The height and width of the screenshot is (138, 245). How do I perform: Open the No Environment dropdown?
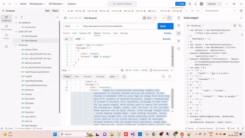[x=220, y=11]
